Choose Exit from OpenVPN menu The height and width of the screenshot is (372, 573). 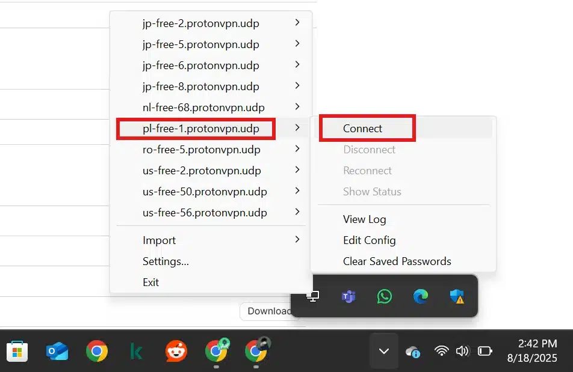click(211, 282)
